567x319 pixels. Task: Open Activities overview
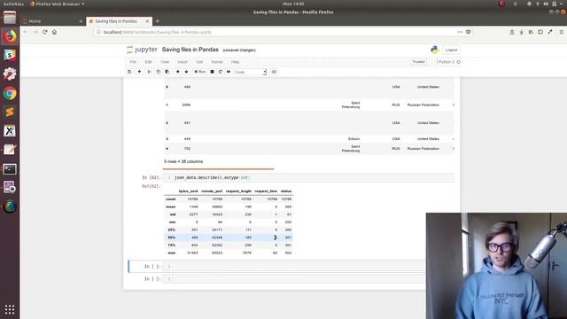(x=13, y=4)
